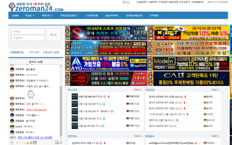Click the chat window popout icon

click(x=57, y=142)
